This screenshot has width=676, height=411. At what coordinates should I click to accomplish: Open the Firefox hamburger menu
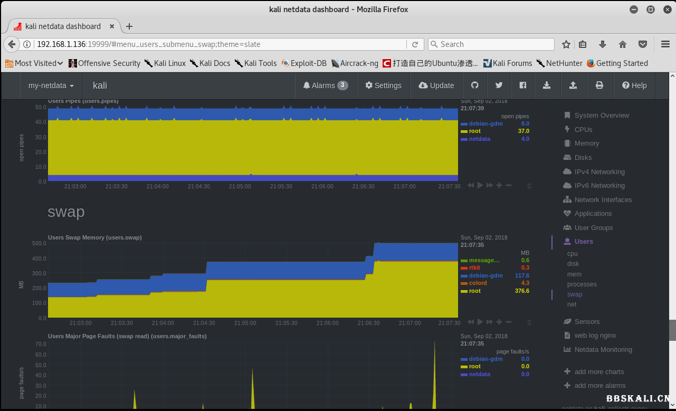(x=665, y=44)
